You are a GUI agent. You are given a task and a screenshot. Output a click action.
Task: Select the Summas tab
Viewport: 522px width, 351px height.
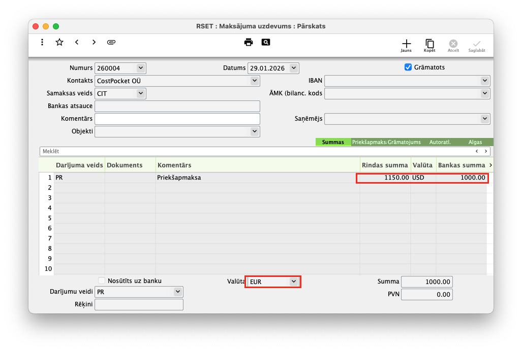(x=333, y=143)
